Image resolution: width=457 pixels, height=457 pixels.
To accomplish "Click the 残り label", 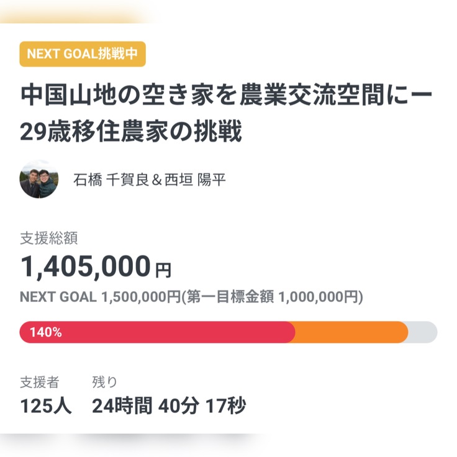I will click(104, 382).
